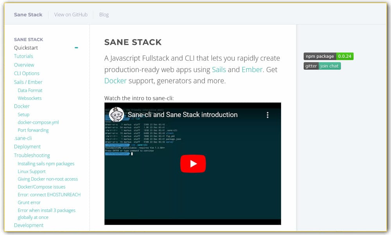Open the Blog page

pos(104,14)
